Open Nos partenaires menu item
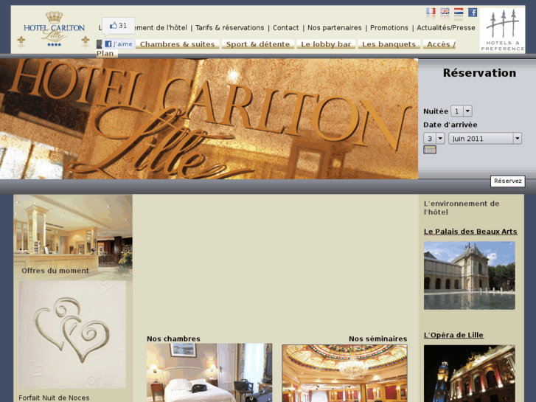 coord(334,28)
